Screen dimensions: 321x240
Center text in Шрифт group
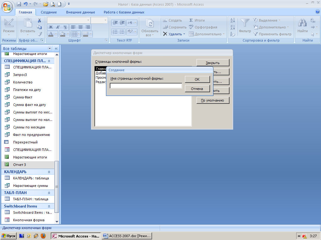(x=81, y=27)
